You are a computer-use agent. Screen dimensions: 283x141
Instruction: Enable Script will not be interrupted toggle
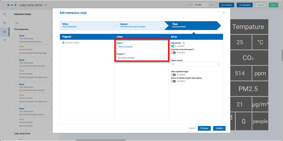[173, 53]
